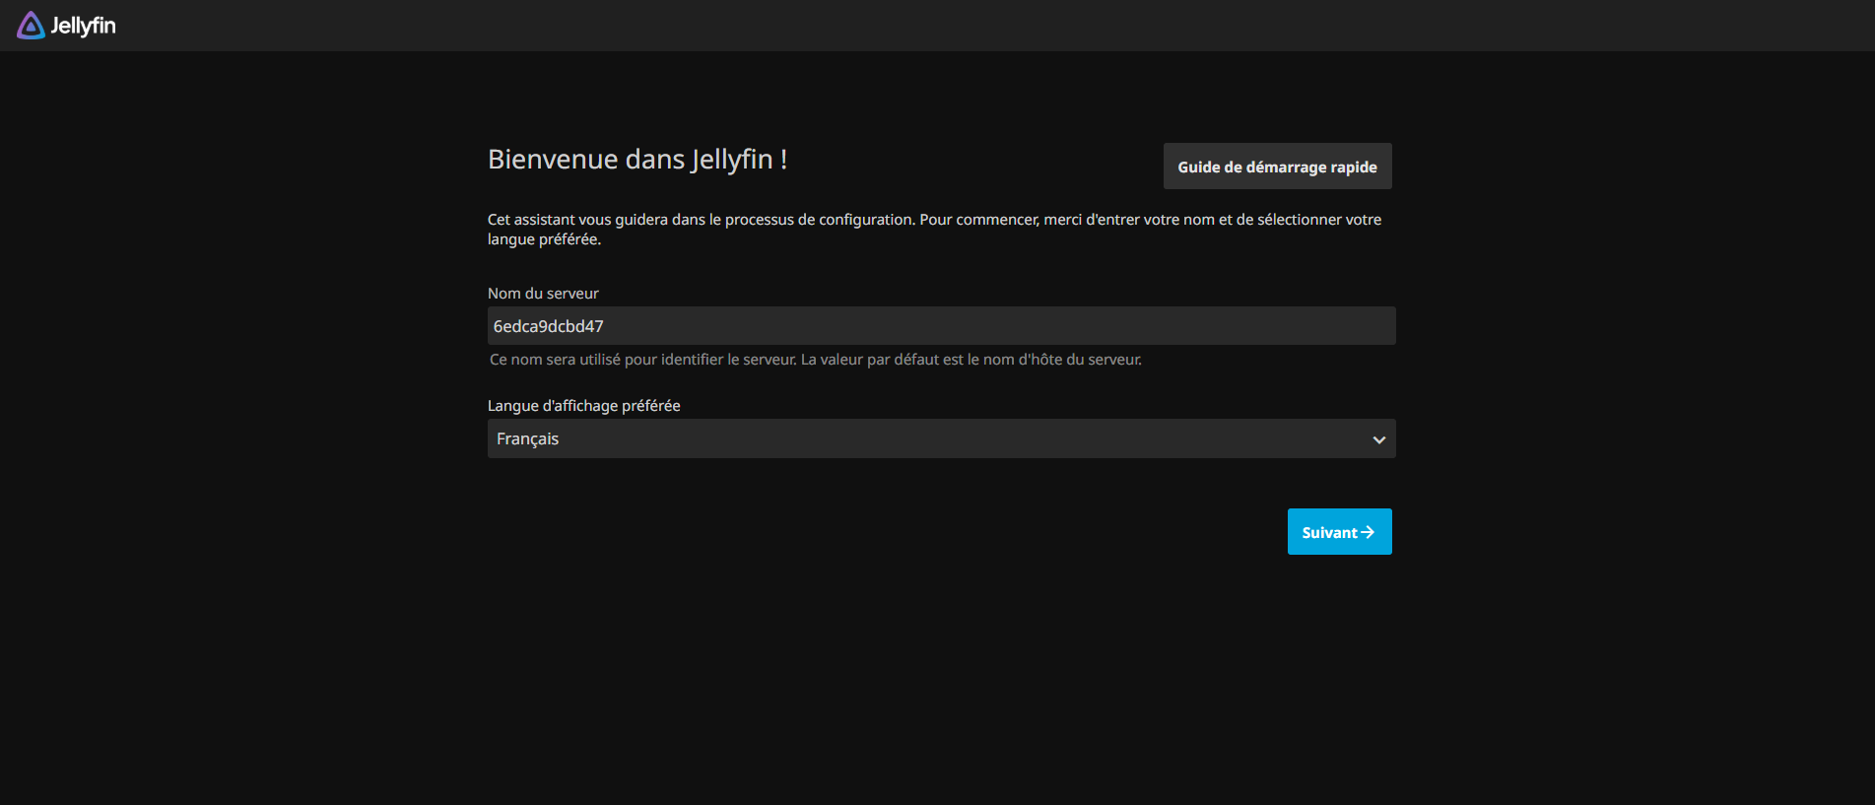Click the server name hint text
The width and height of the screenshot is (1875, 805).
[816, 360]
